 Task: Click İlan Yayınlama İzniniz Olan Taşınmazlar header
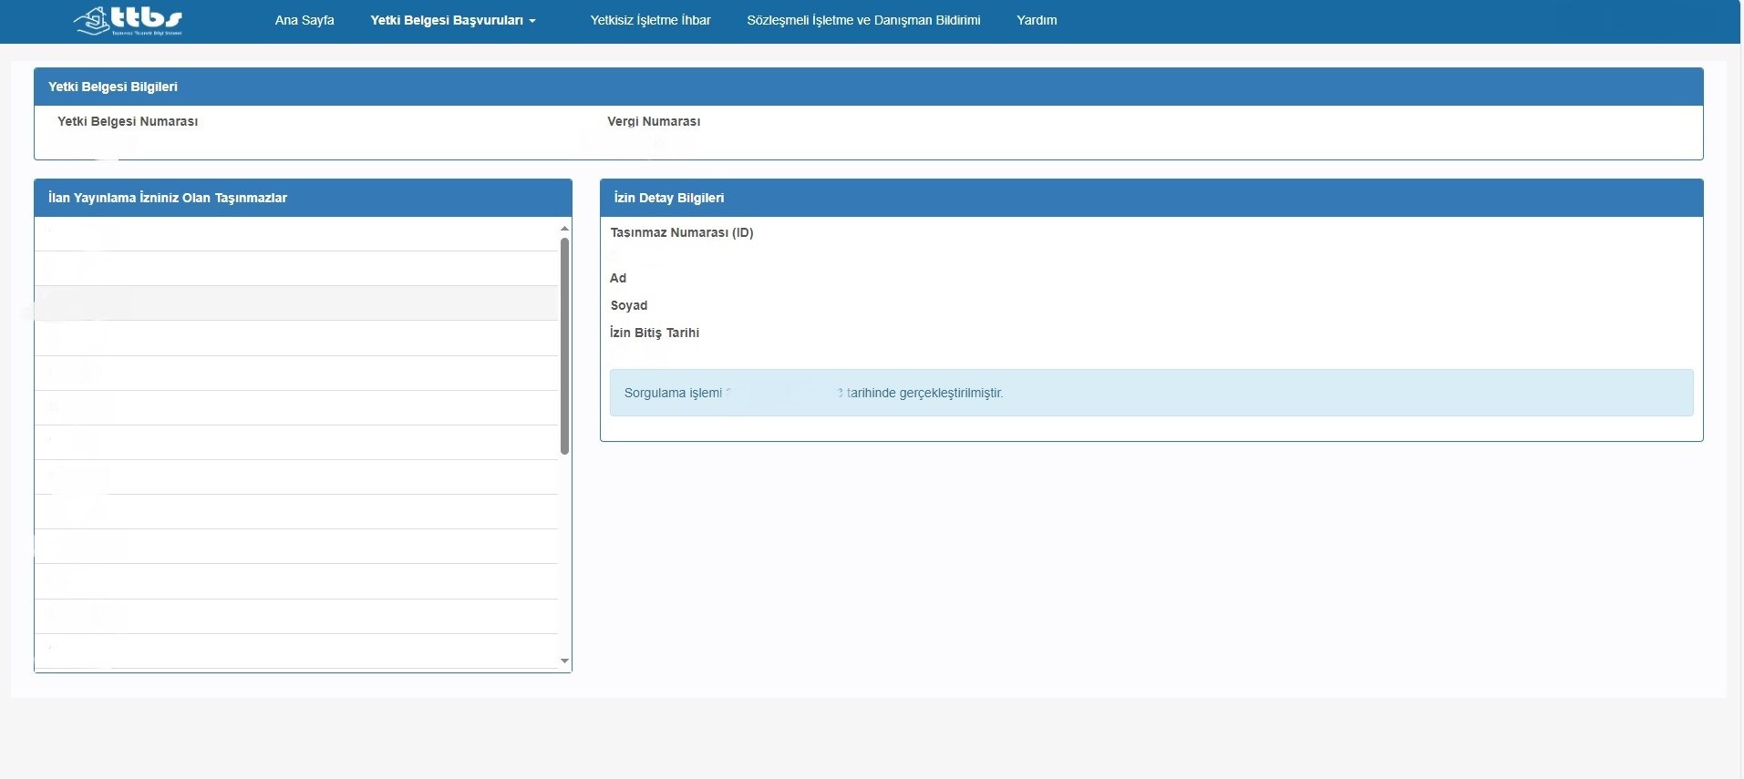click(x=303, y=198)
